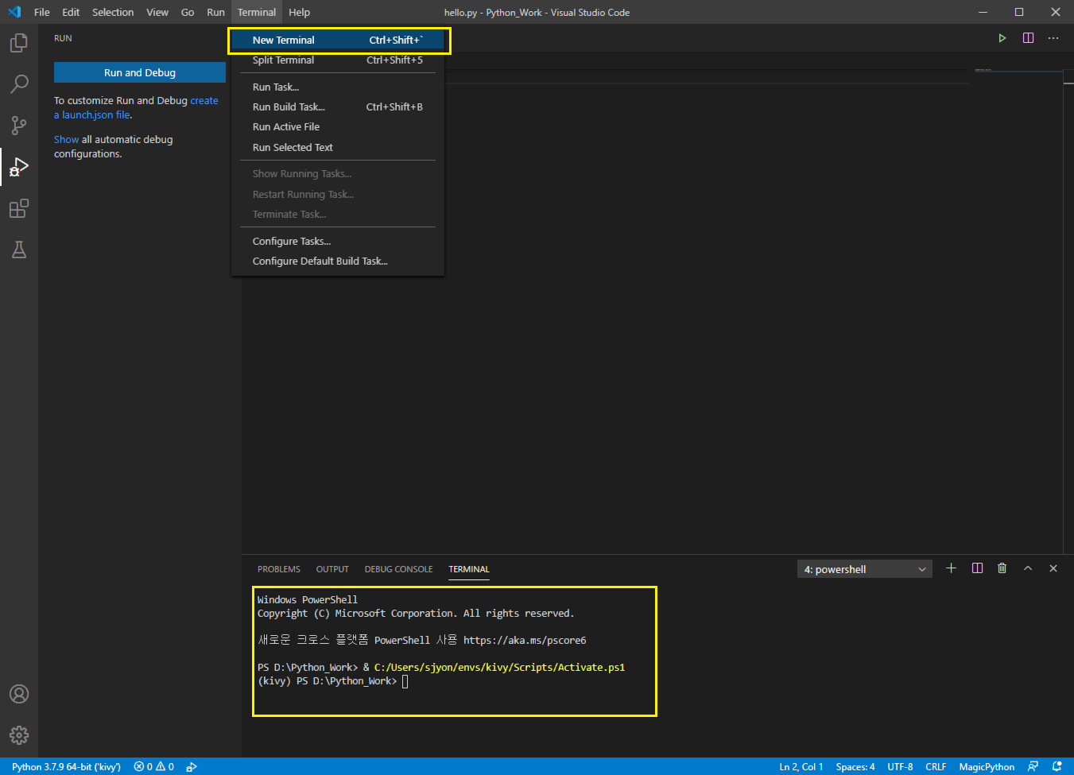The height and width of the screenshot is (775, 1074).
Task: Click Show automatic debug configurations link
Action: tap(66, 139)
